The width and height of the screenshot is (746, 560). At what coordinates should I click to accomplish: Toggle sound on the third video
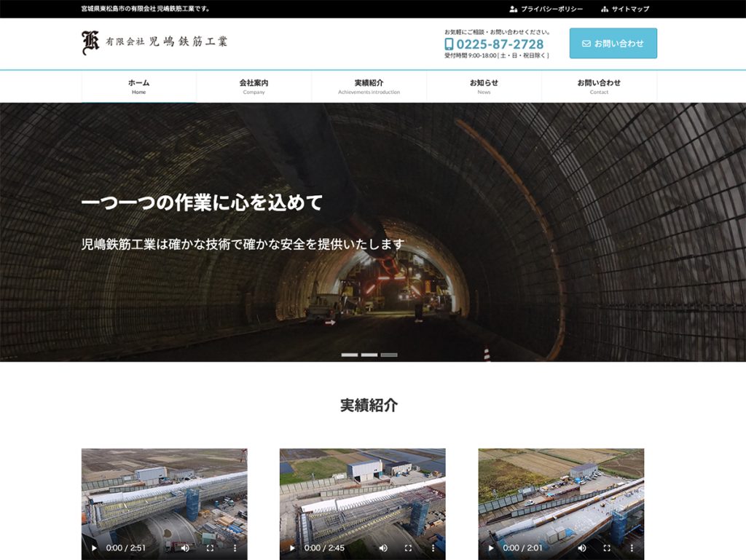(x=582, y=548)
